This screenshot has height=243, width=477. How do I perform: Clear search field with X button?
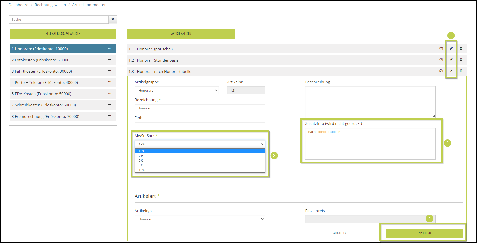point(113,19)
